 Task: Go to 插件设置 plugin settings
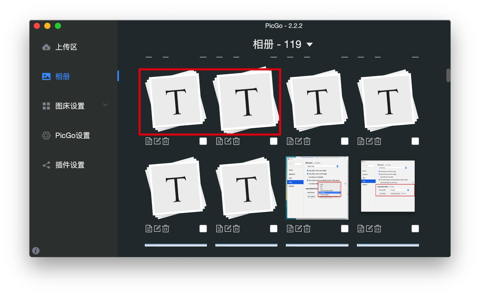pyautogui.click(x=70, y=165)
